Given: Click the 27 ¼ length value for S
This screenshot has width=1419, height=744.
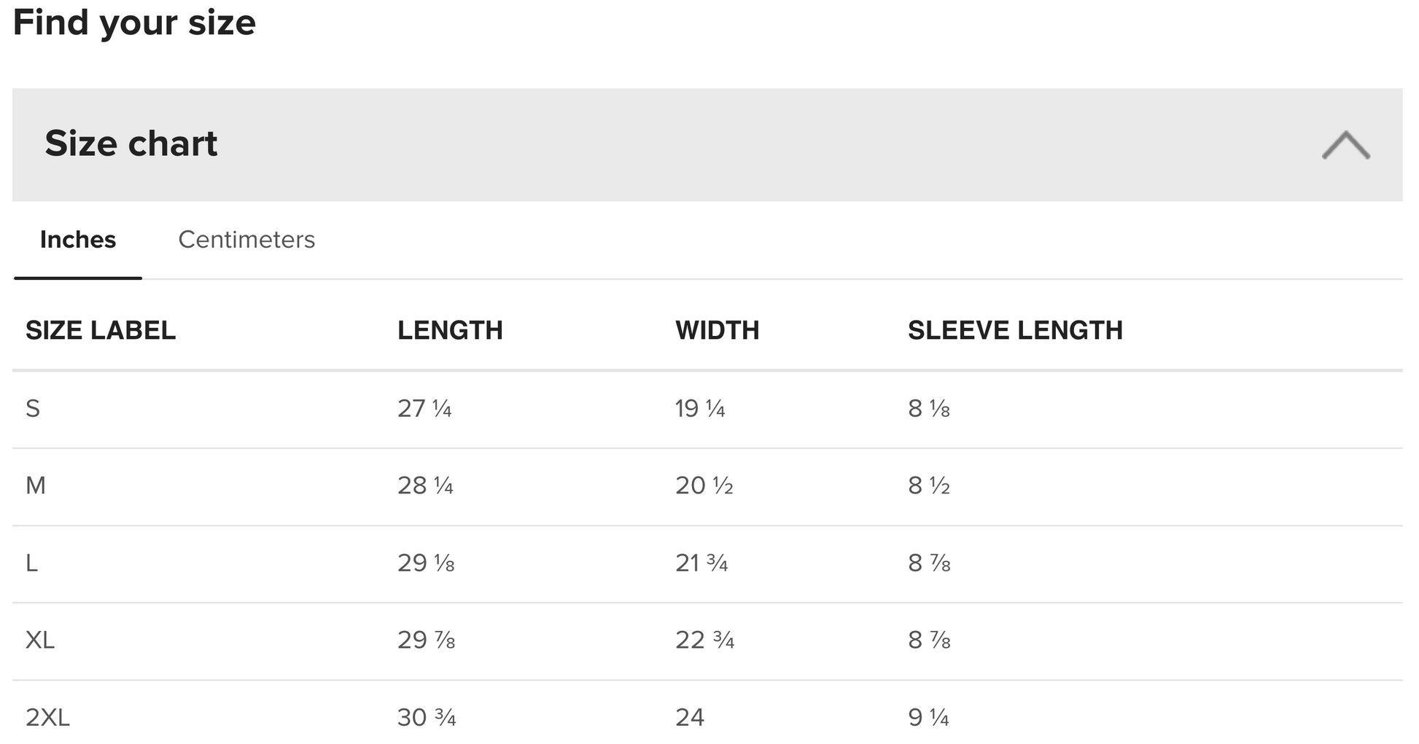Looking at the screenshot, I should [424, 409].
